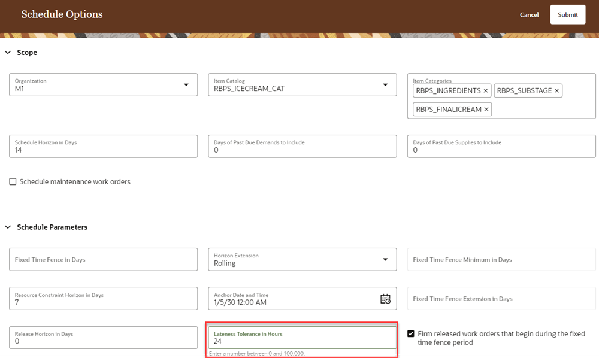Click Fixed Time Fence Extension in Days field
599x358 pixels.
(x=501, y=299)
